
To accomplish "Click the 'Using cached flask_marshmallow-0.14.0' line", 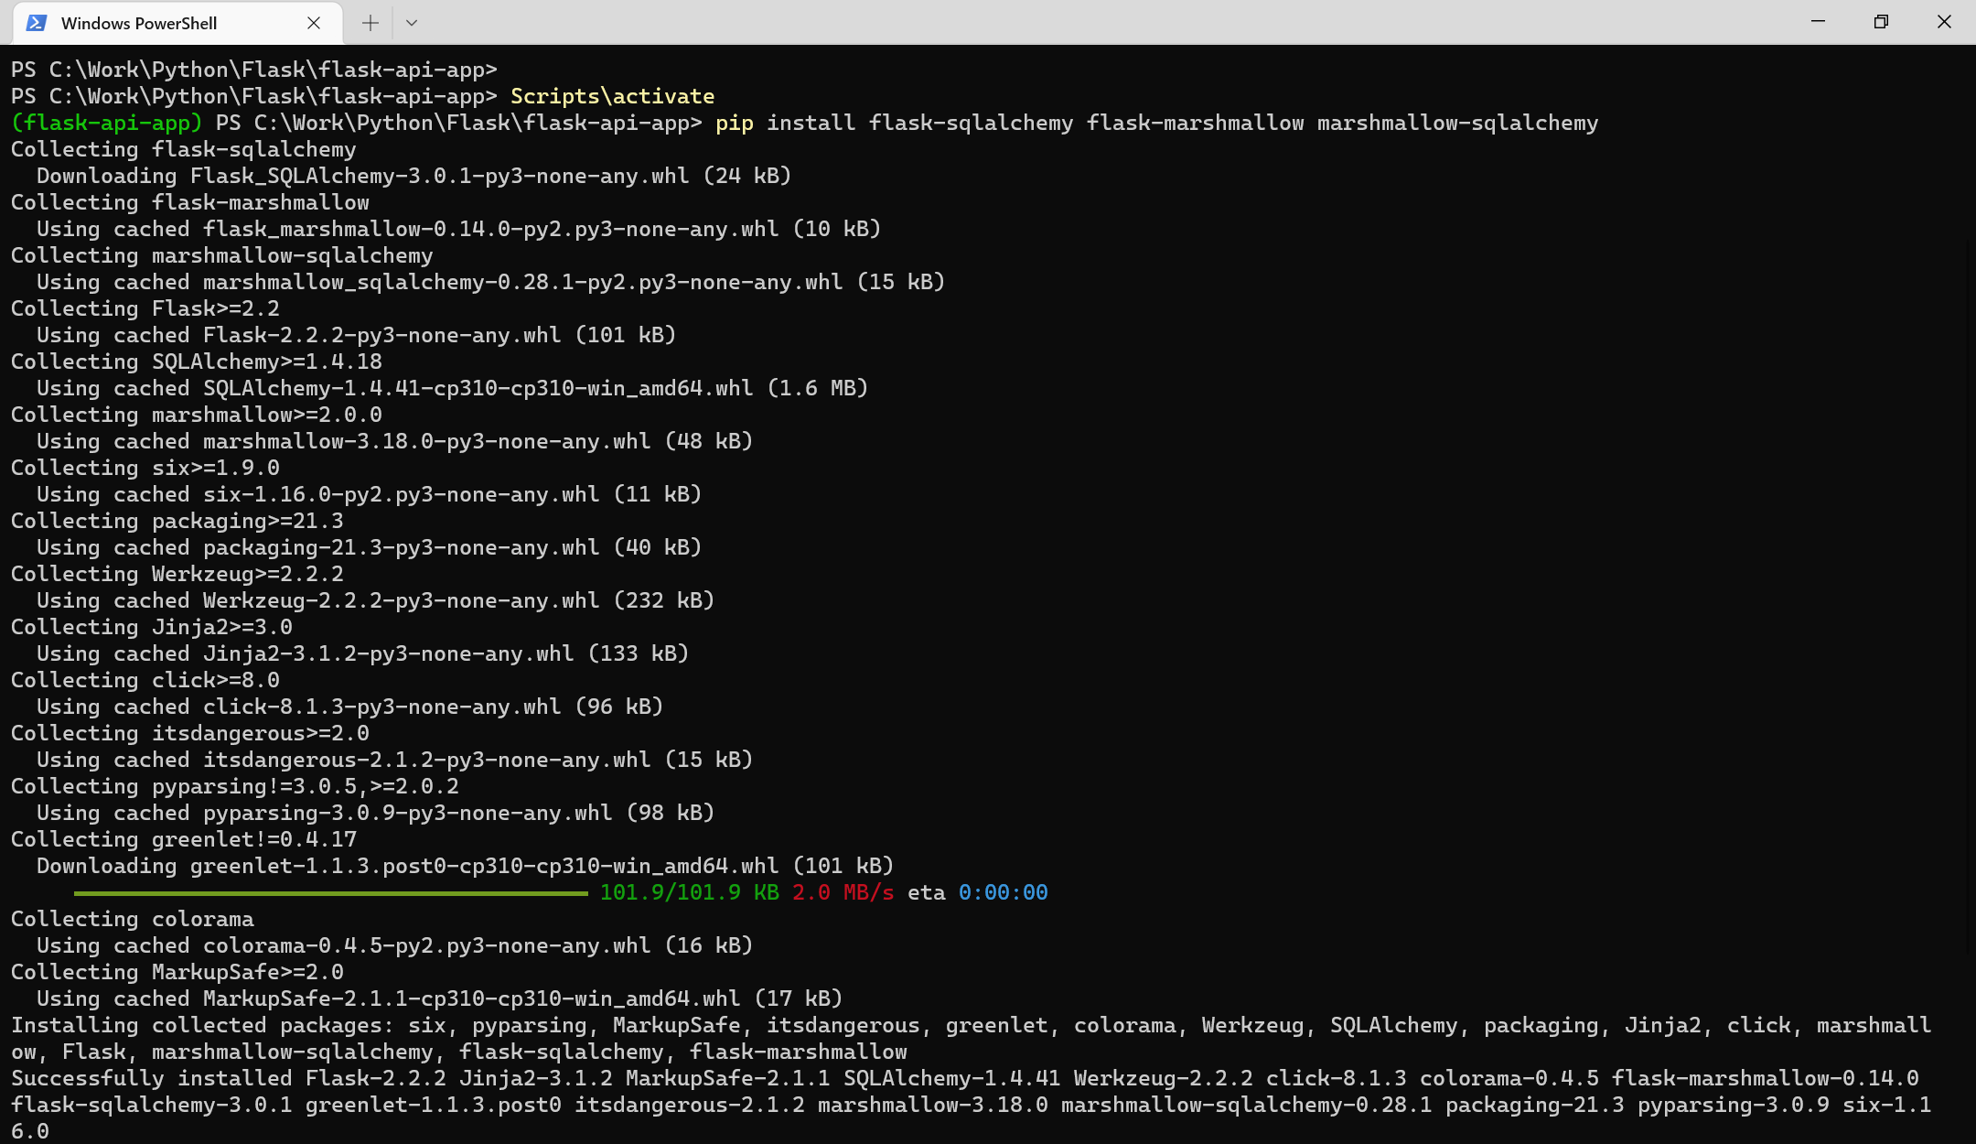I will pyautogui.click(x=458, y=229).
